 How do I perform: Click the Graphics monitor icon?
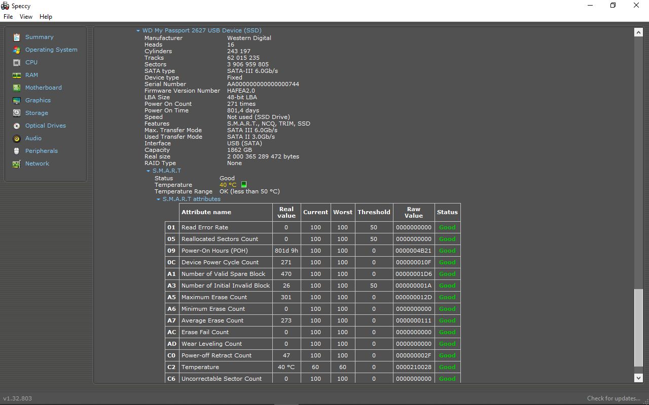coord(17,100)
